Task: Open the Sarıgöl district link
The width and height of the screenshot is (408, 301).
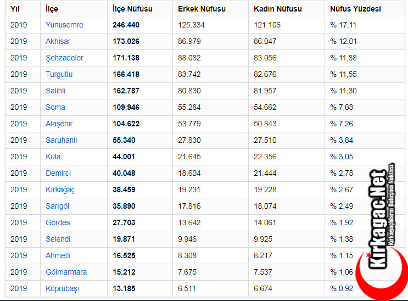Action: [x=57, y=206]
